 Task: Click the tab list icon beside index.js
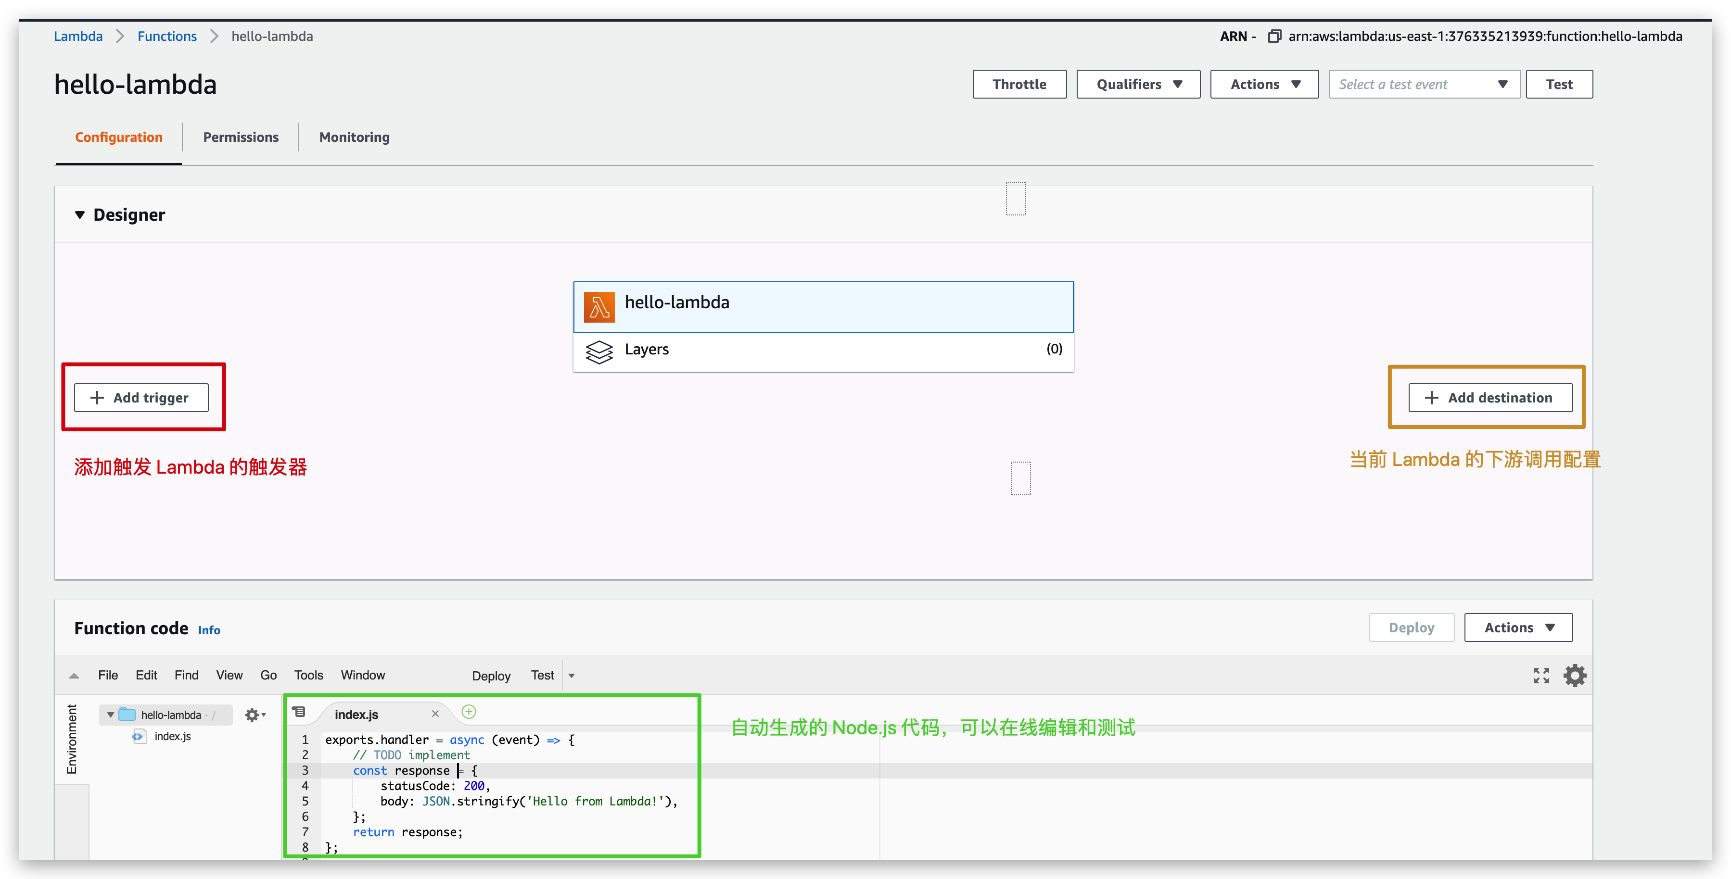click(299, 712)
